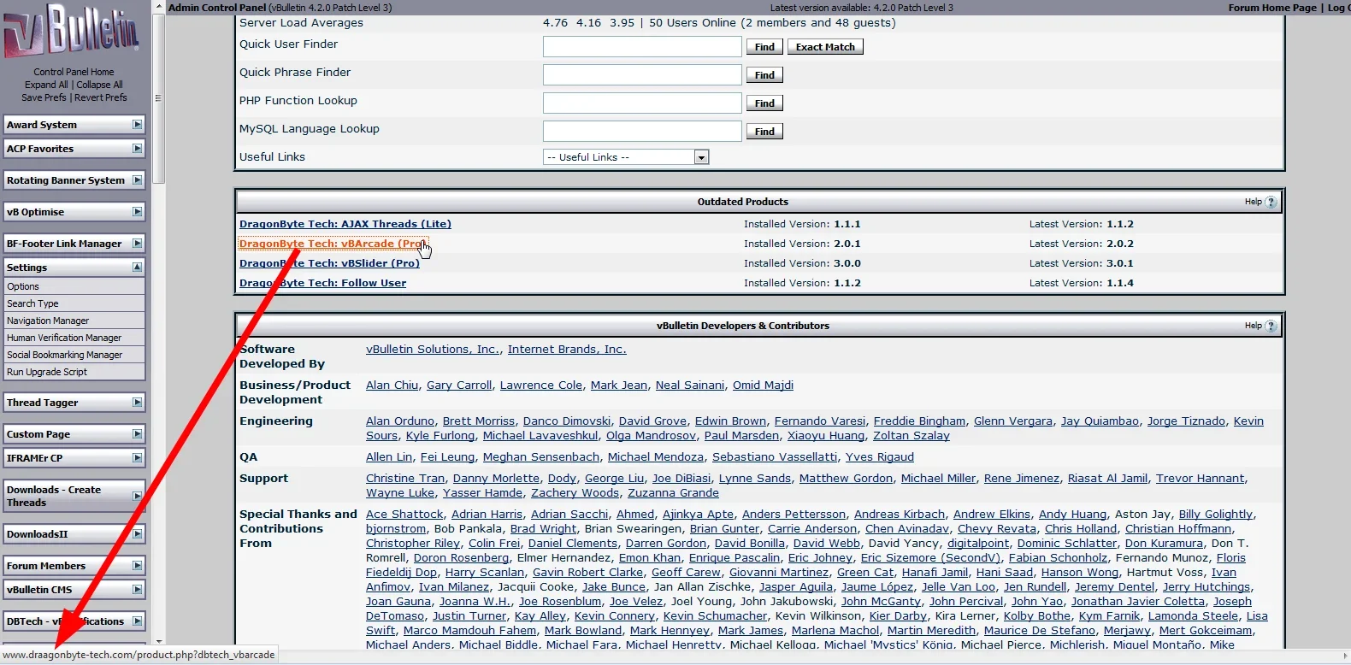The width and height of the screenshot is (1351, 665).
Task: Click Find next to MySQL Language Lookup
Action: coord(764,132)
